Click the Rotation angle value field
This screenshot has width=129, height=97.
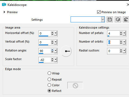coord(45,51)
